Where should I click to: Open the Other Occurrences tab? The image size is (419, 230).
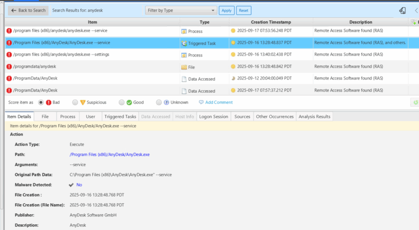tap(274, 117)
